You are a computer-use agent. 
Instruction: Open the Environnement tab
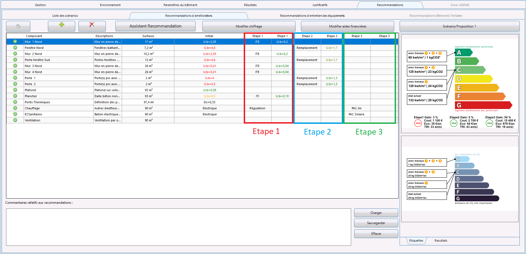click(x=110, y=5)
